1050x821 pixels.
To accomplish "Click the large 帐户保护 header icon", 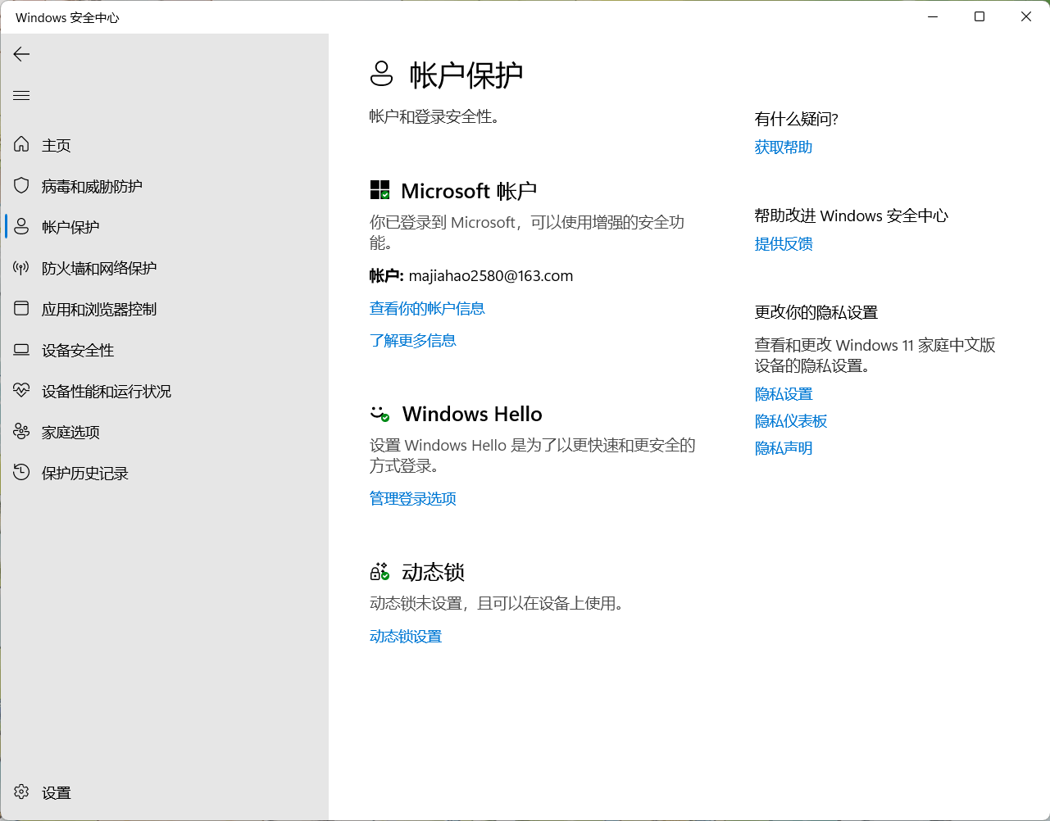I will (382, 74).
